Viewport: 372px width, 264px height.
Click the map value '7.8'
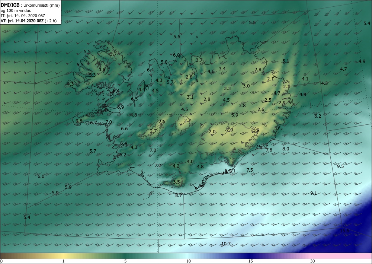coord(269,150)
